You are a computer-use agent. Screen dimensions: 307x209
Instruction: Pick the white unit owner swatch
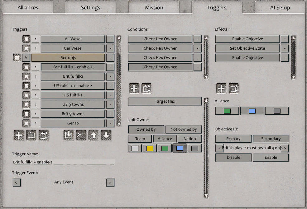135,148
